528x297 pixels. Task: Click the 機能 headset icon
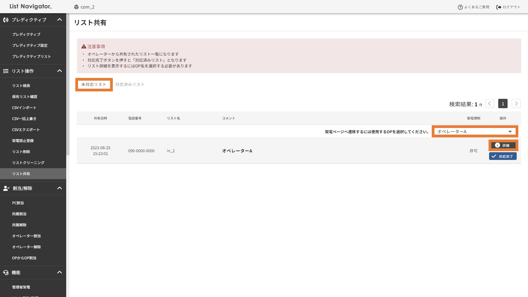[x=6, y=273]
